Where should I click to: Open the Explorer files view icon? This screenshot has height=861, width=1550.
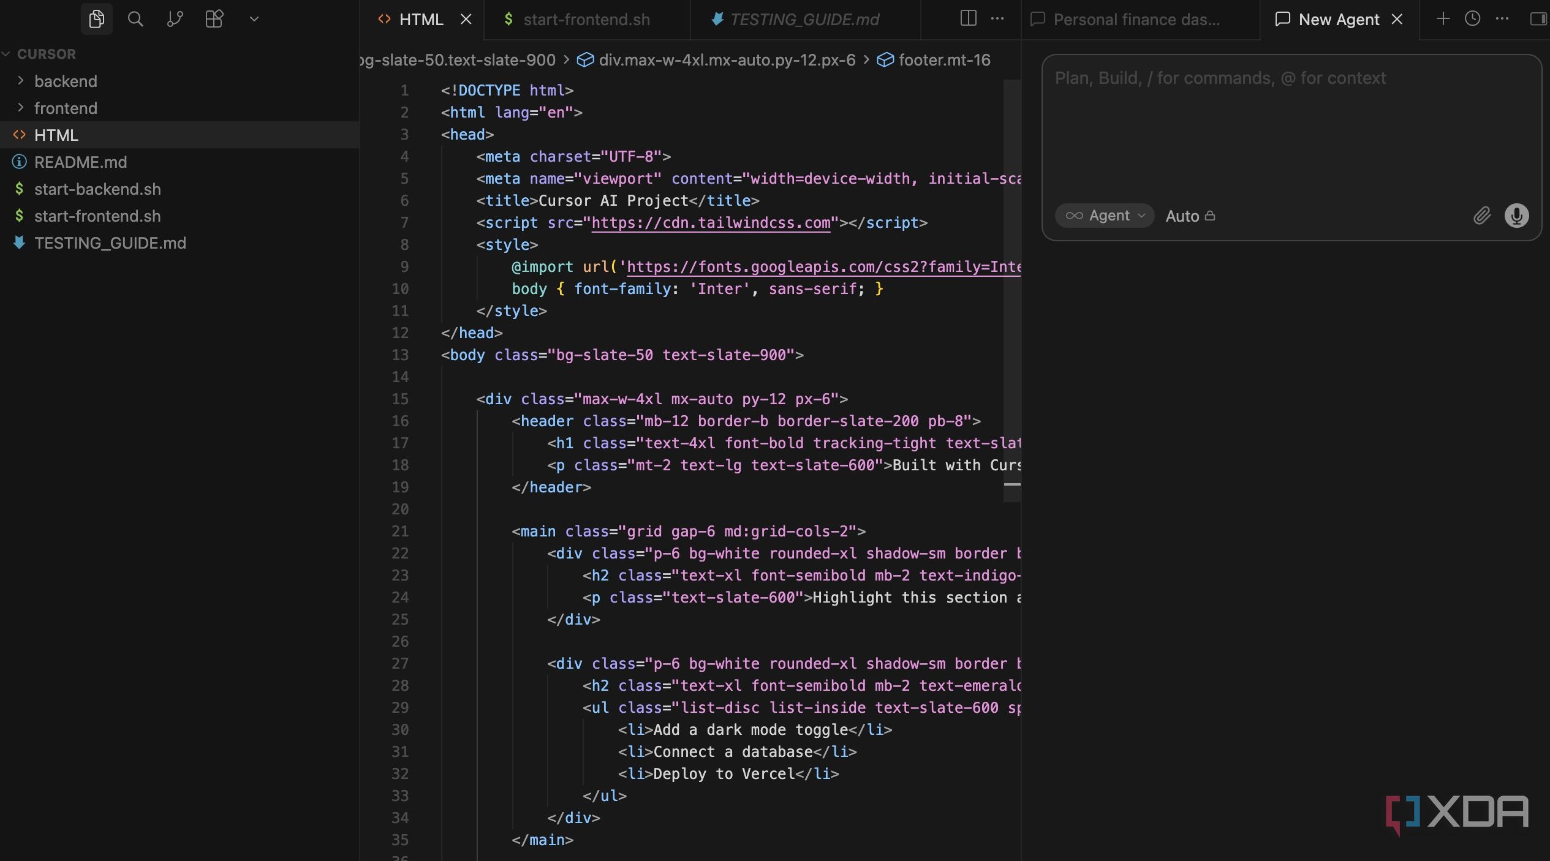point(96,19)
